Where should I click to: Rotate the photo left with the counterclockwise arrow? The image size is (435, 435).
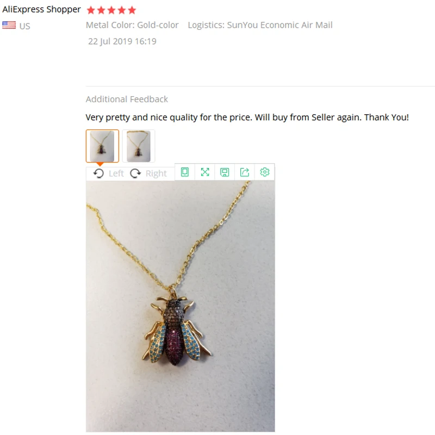pos(98,173)
